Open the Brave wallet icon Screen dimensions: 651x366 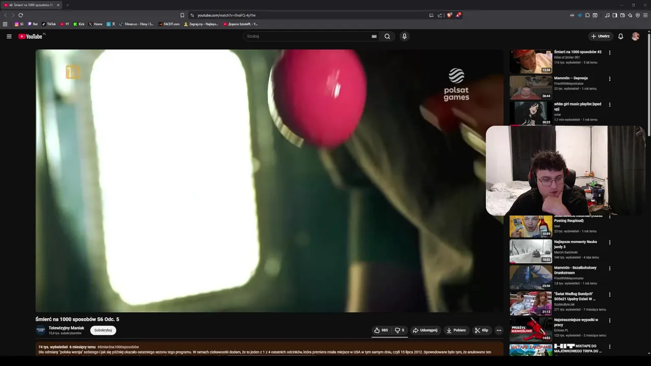(623, 15)
